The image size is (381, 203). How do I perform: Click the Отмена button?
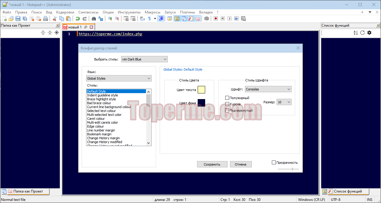(x=240, y=164)
